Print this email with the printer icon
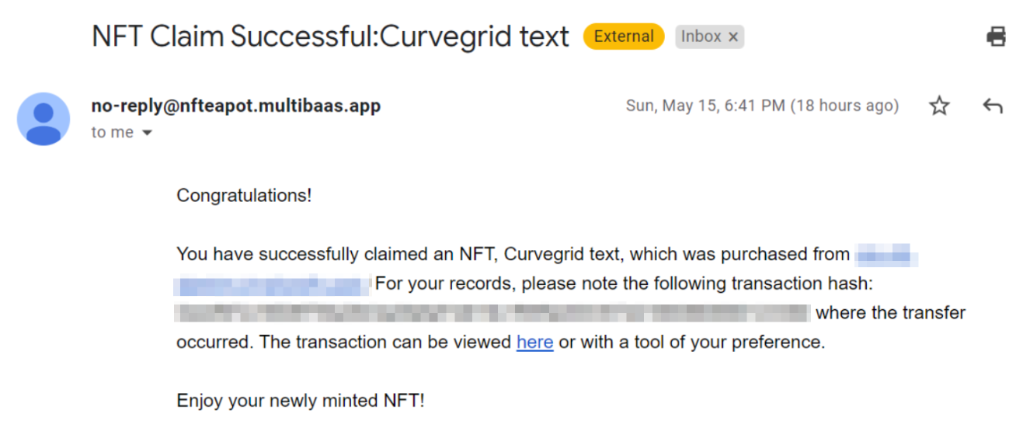The image size is (1030, 435). [996, 37]
